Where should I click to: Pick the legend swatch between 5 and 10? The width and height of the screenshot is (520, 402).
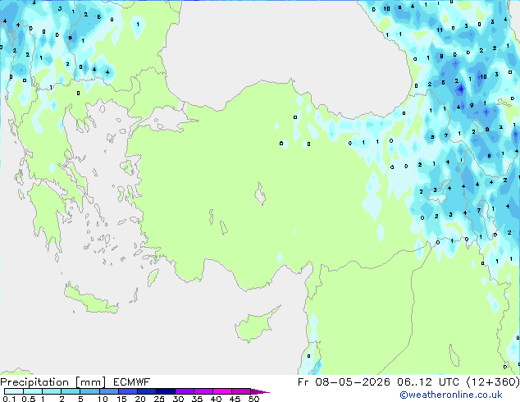click(x=89, y=391)
